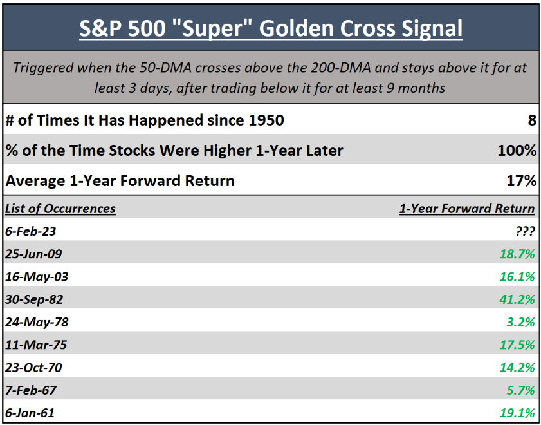Click the "List of Occurrences" column header
541x425 pixels.
pos(60,208)
